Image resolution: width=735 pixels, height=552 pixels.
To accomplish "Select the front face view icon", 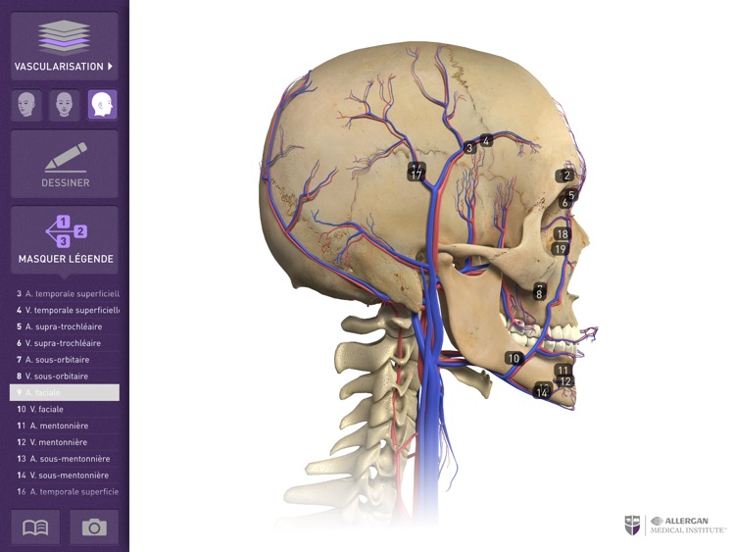I will pos(65,105).
